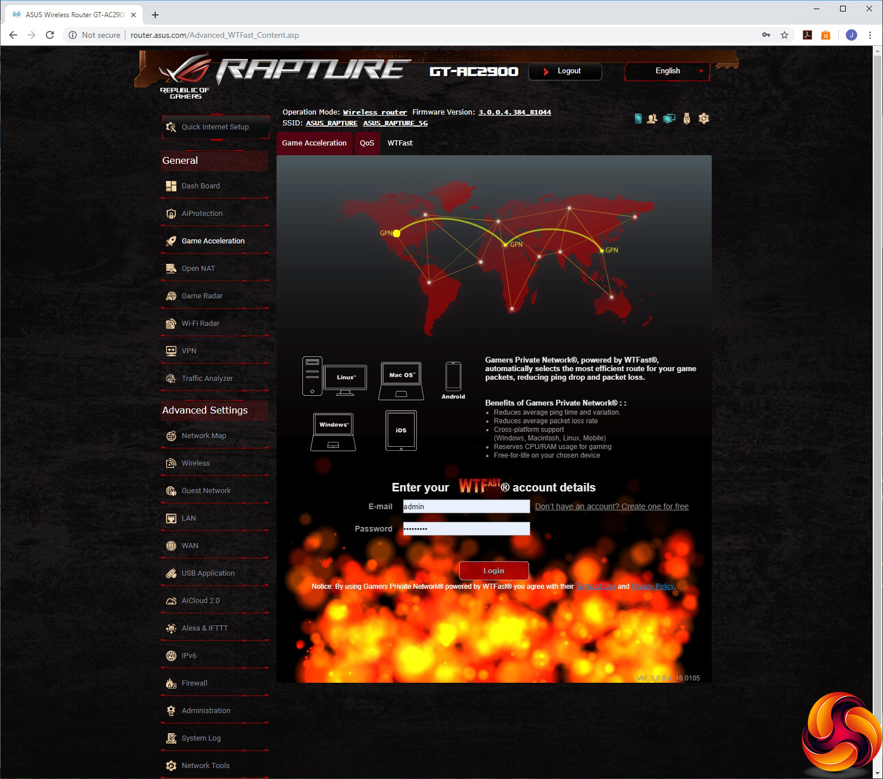Switch to the Game Acceleration tab
Viewport: 883px width, 779px height.
314,143
